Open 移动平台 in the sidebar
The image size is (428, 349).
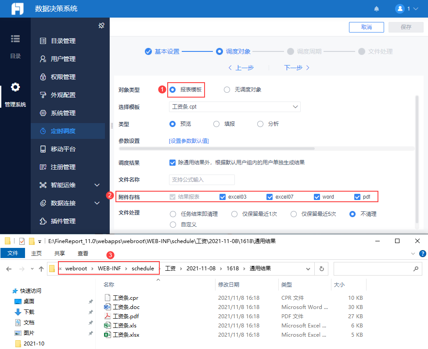click(x=63, y=149)
